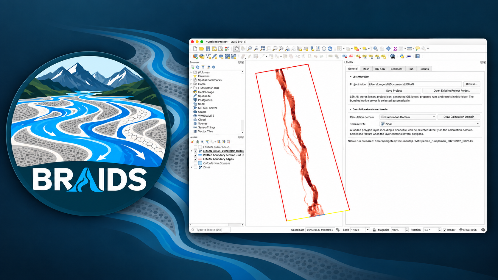The image size is (498, 280).
Task: Switch to the BC & IC tab
Action: [x=380, y=69]
